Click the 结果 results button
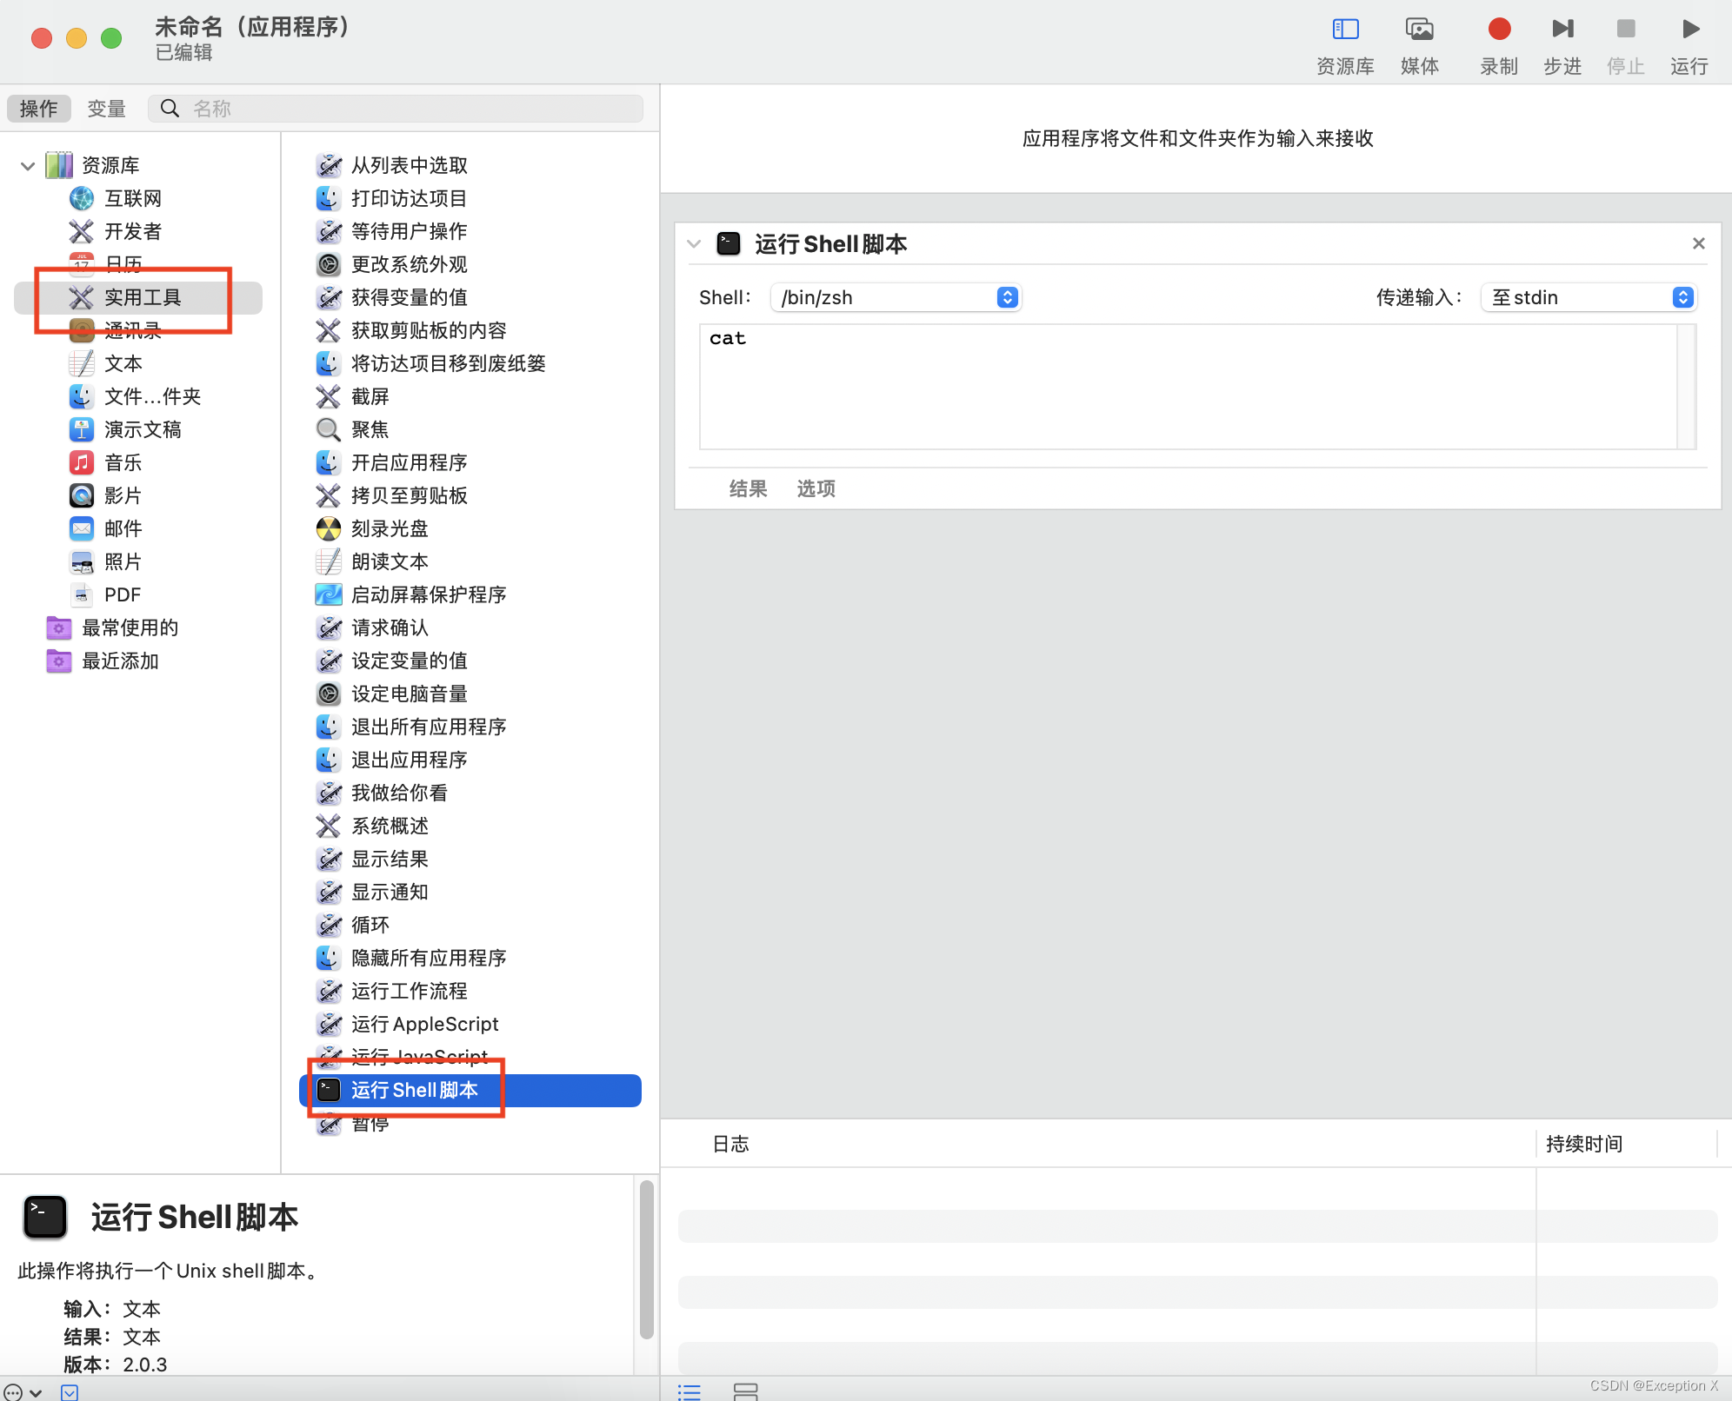1732x1401 pixels. [748, 488]
